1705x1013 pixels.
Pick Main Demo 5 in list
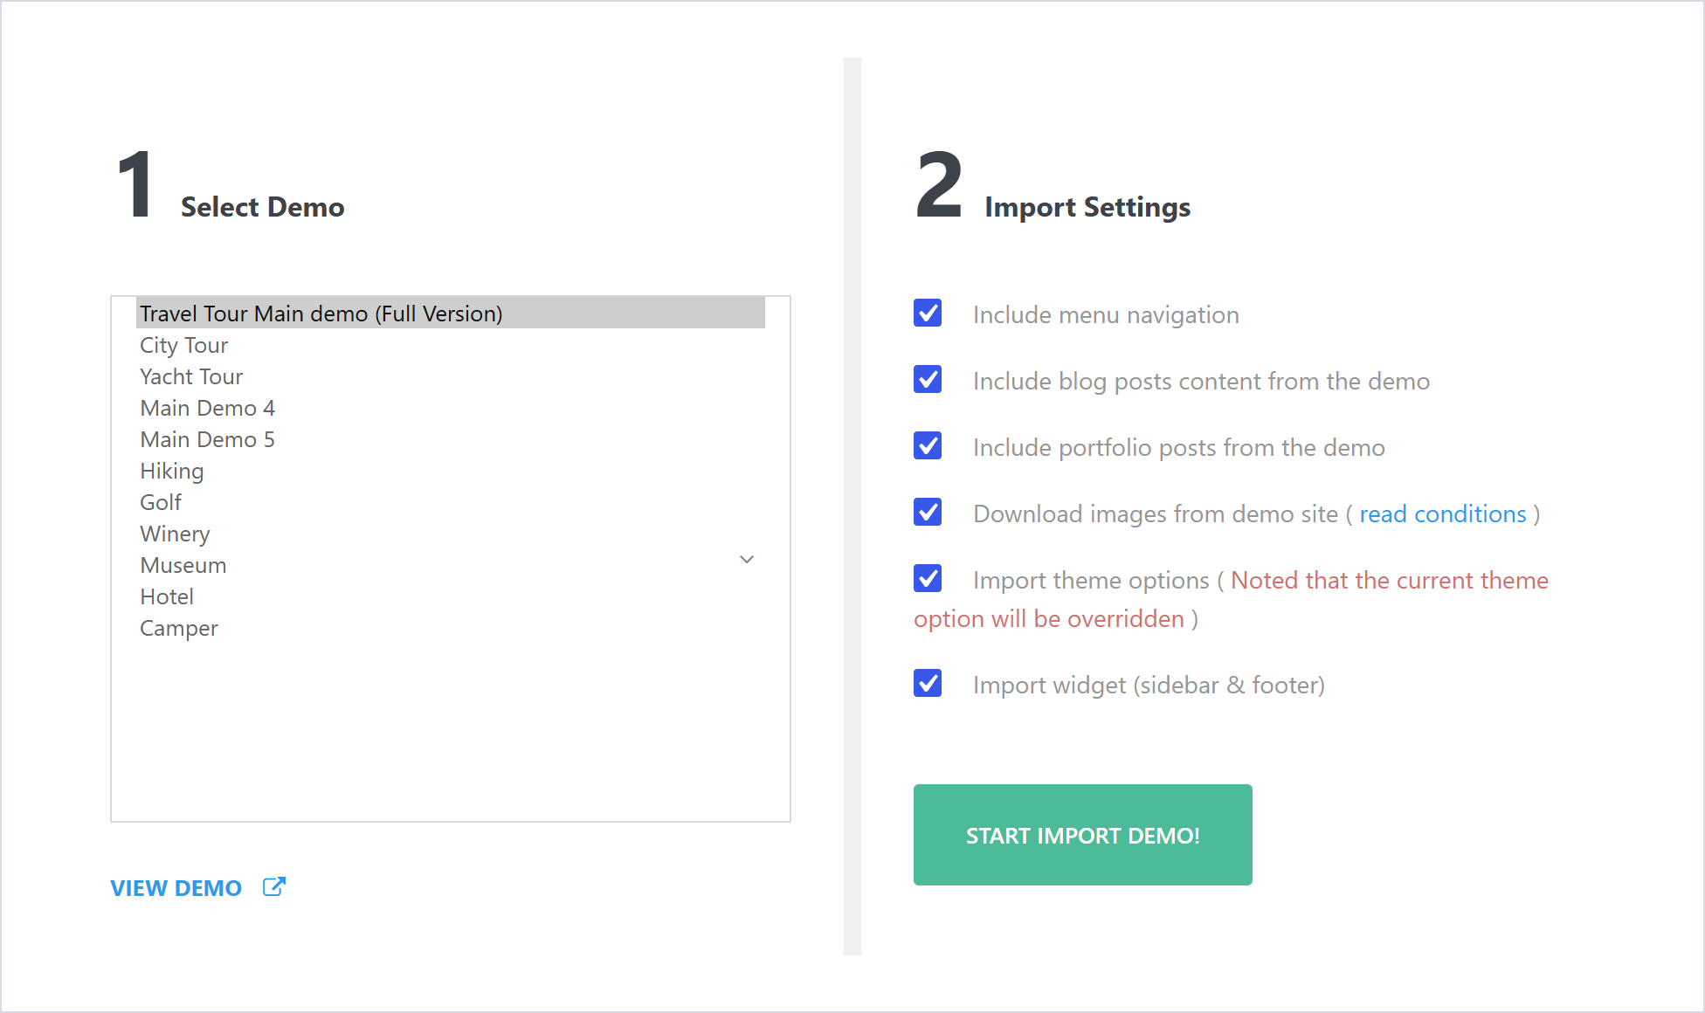click(x=451, y=438)
